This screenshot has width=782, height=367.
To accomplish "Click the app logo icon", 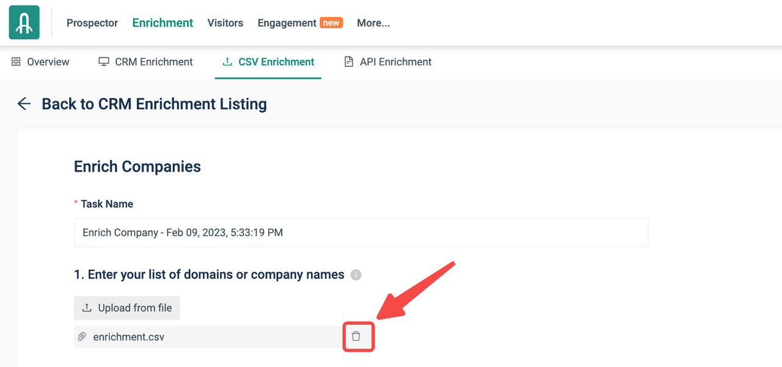I will coord(24,23).
